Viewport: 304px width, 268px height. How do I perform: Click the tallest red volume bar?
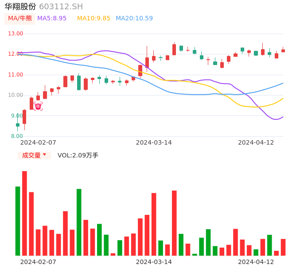tap(24, 213)
